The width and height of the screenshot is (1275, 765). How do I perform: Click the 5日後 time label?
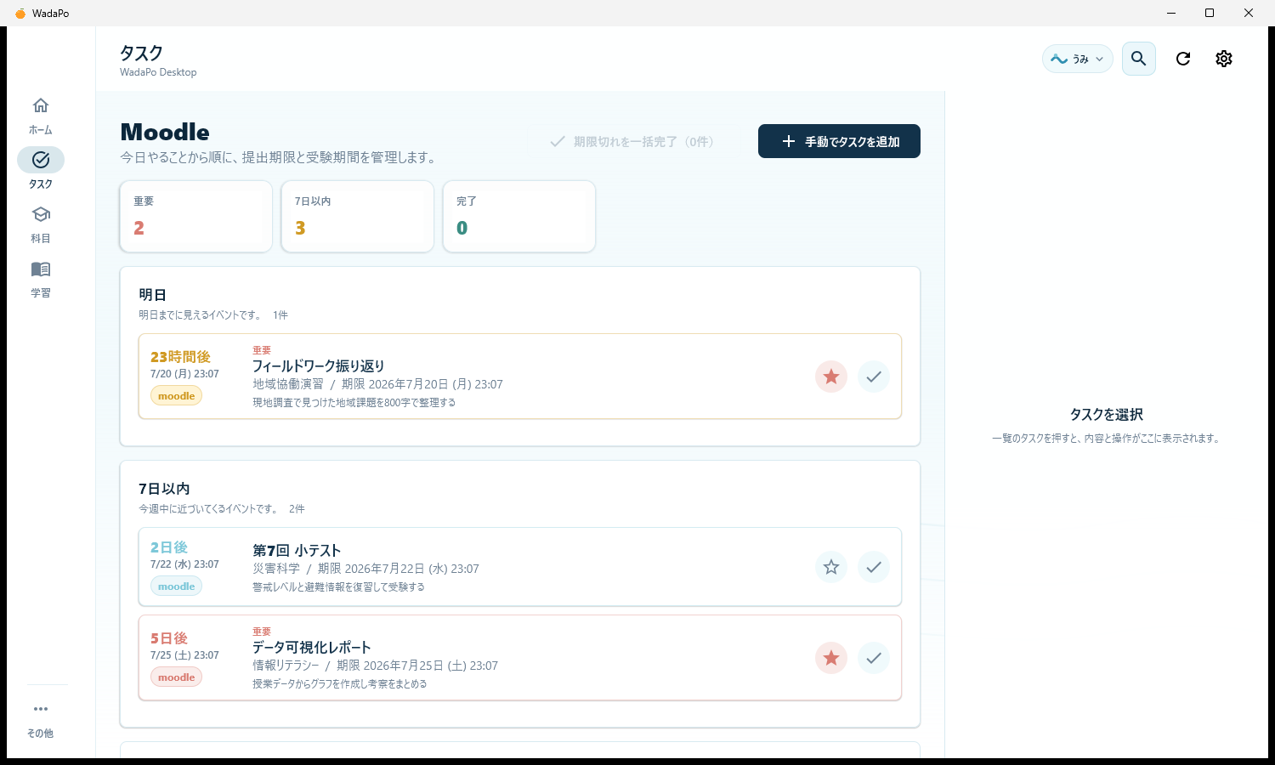[x=169, y=638]
